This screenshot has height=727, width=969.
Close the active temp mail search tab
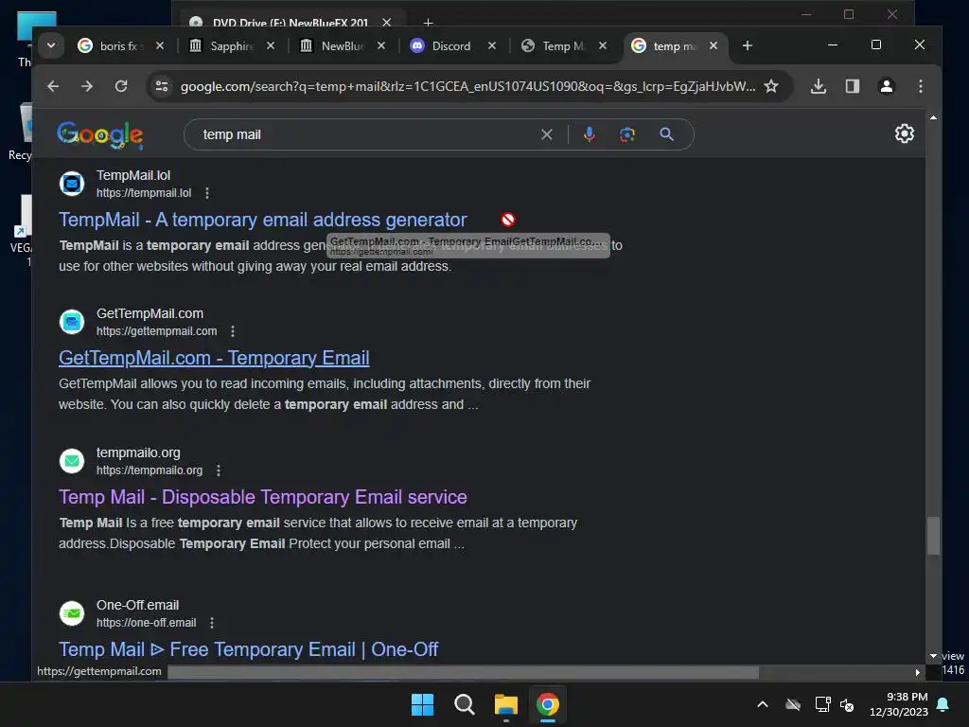coord(714,45)
